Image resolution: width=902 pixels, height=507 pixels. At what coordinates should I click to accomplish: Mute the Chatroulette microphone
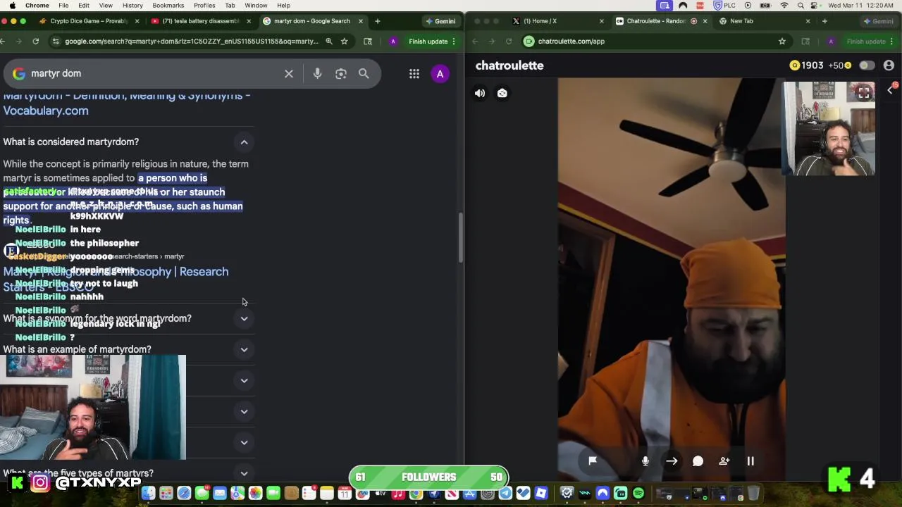point(645,461)
